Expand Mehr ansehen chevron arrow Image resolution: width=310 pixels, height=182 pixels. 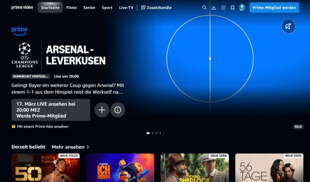[88, 147]
